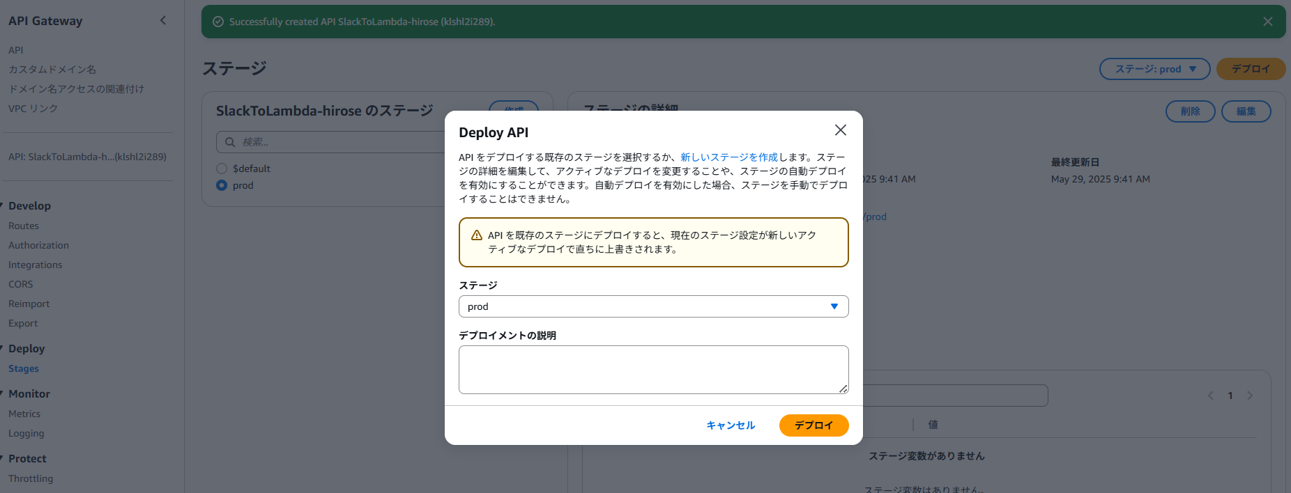Image resolution: width=1291 pixels, height=493 pixels.
Task: Open CORS in sidebar
Action: [x=21, y=284]
